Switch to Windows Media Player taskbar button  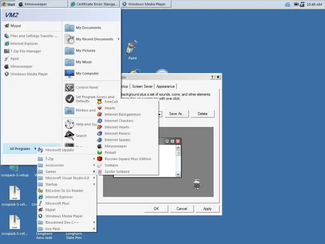(146, 4)
